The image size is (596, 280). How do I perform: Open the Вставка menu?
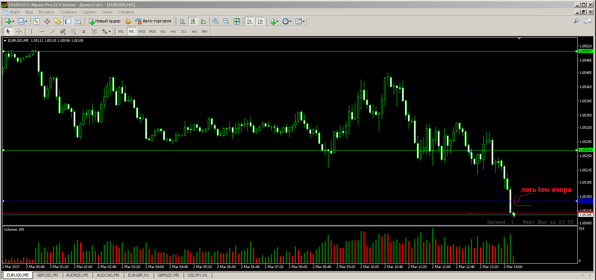click(x=47, y=12)
